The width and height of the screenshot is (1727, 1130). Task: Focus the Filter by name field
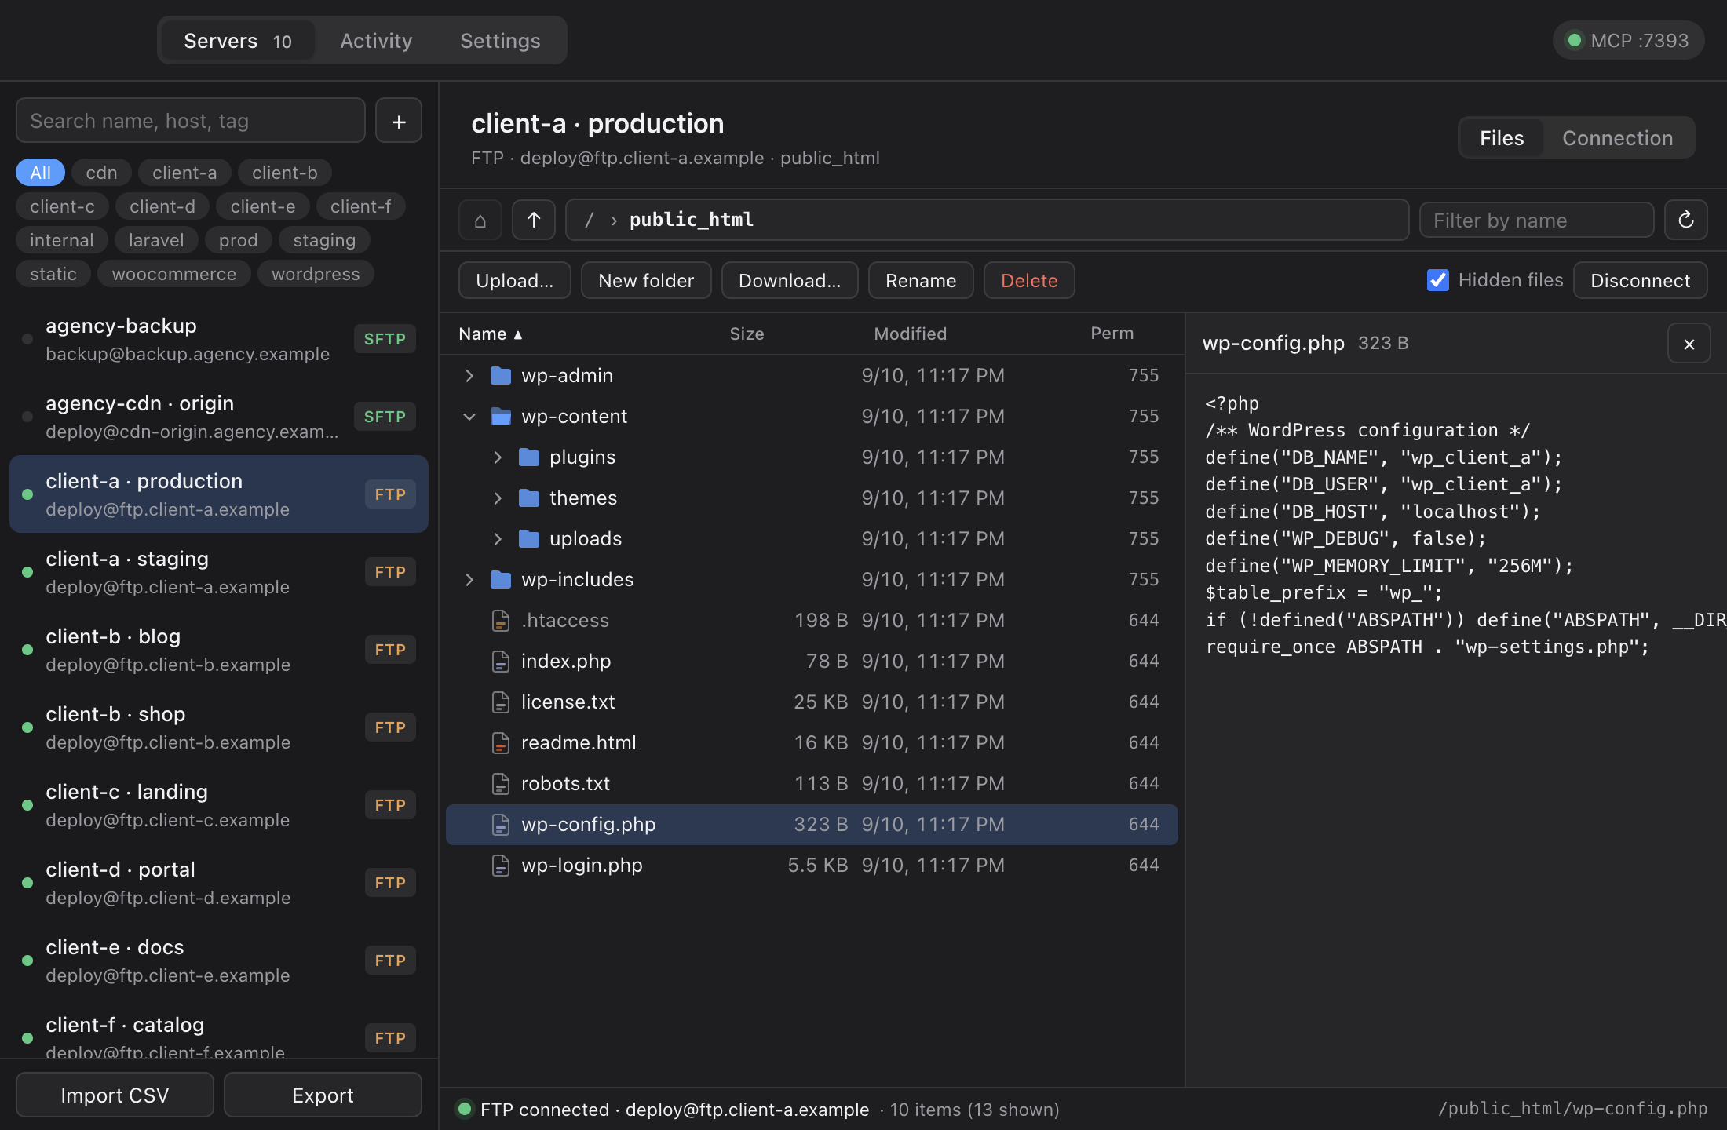click(x=1536, y=221)
